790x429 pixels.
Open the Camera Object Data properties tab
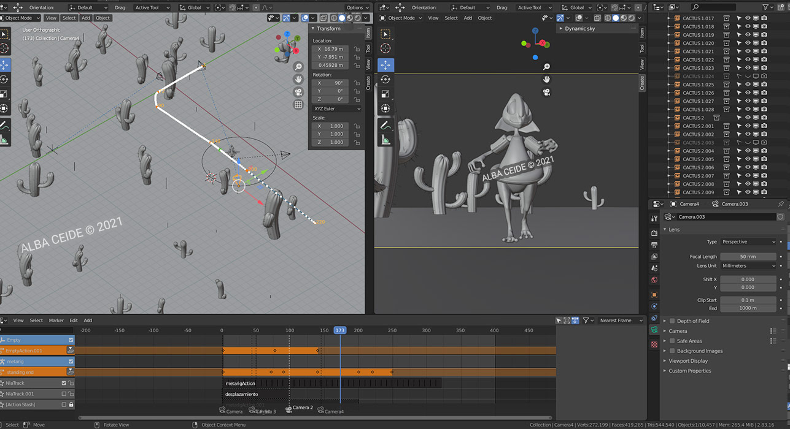pos(654,330)
